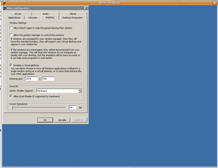Click the dpi value field 96

coord(73,107)
